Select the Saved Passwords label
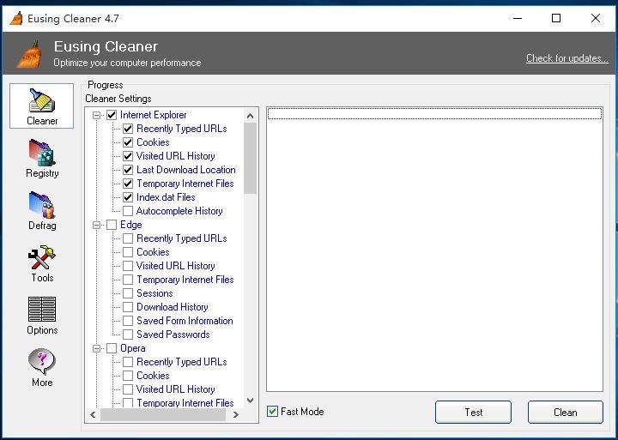The height and width of the screenshot is (440, 618). pyautogui.click(x=173, y=335)
